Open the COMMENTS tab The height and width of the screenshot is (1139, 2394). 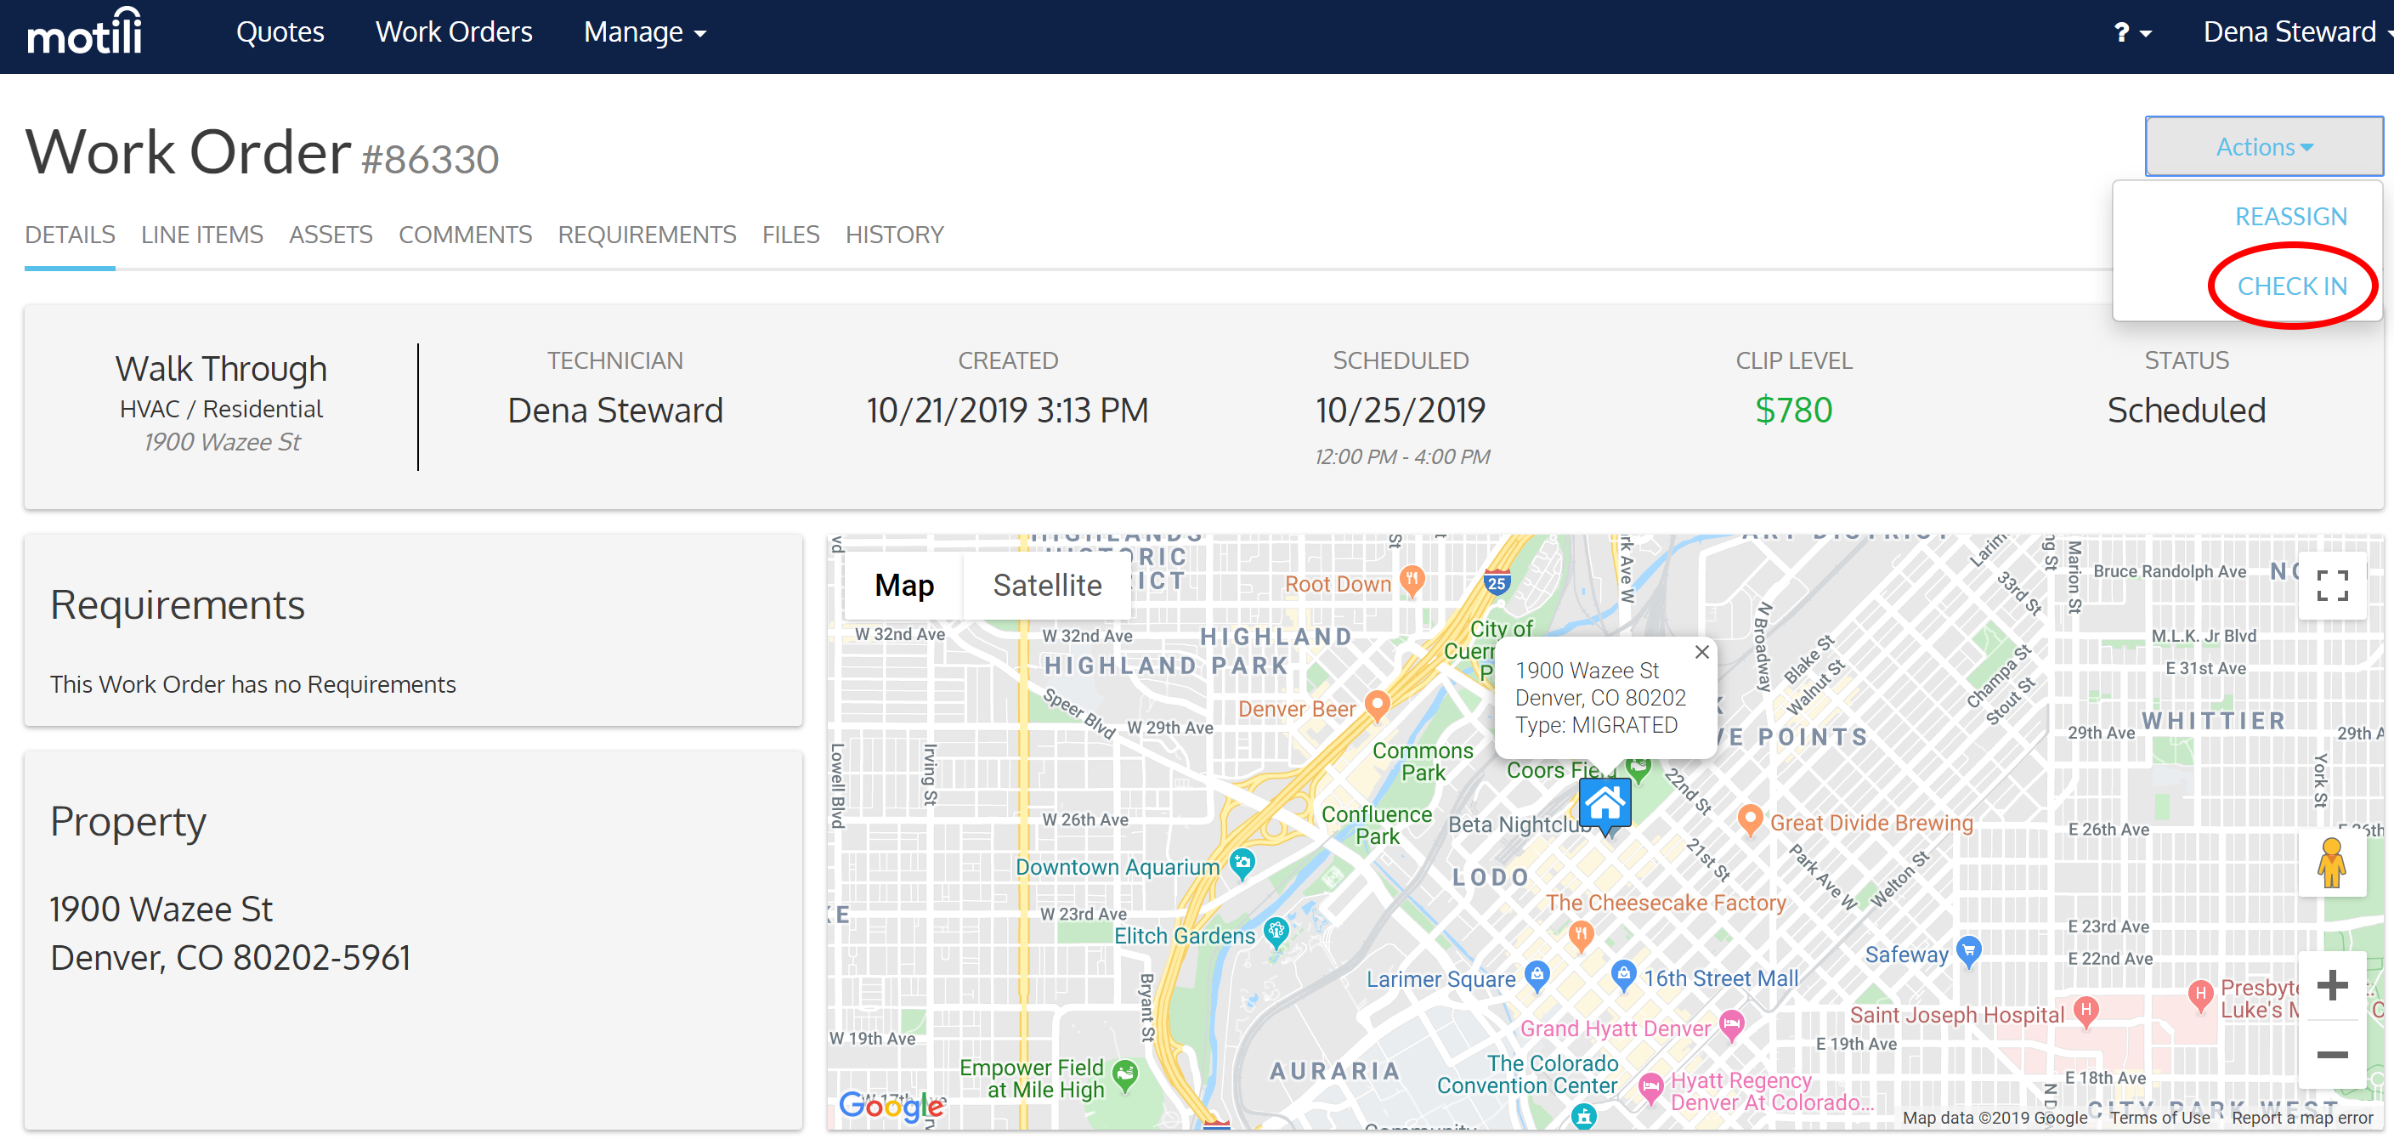click(x=465, y=235)
